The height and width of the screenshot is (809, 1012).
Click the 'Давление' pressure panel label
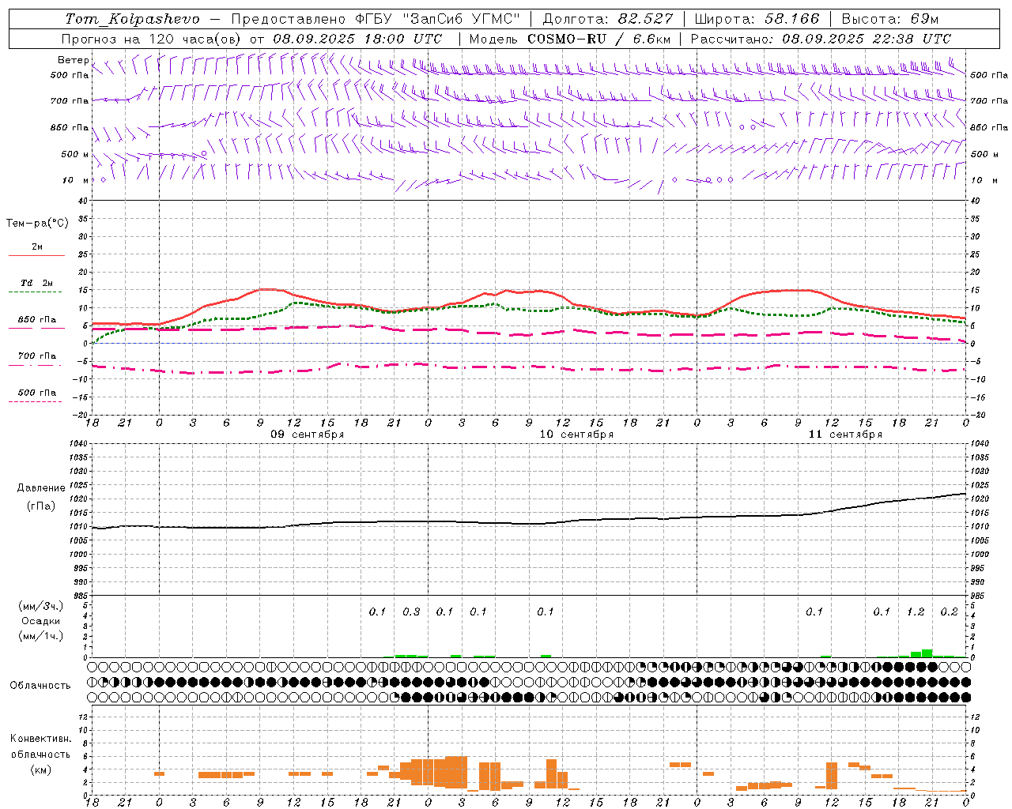coord(41,488)
